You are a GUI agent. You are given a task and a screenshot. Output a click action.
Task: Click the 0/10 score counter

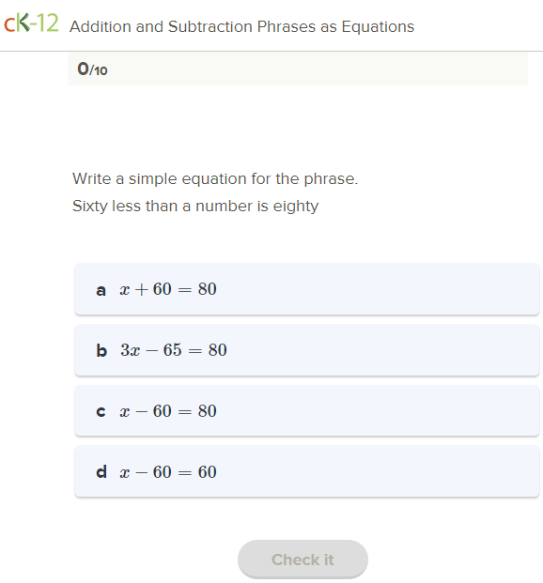pyautogui.click(x=92, y=69)
